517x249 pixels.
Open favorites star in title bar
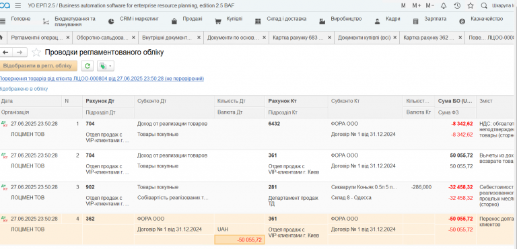click(471, 5)
